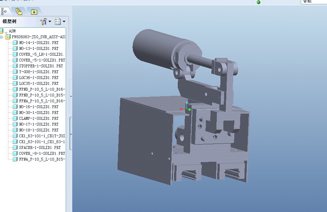
Task: Switch to the Model Tree tab icon
Action: tap(4, 11)
